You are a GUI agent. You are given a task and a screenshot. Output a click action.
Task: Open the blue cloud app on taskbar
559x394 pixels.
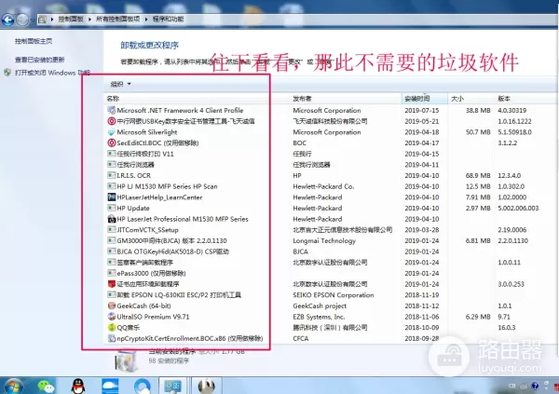point(110,387)
